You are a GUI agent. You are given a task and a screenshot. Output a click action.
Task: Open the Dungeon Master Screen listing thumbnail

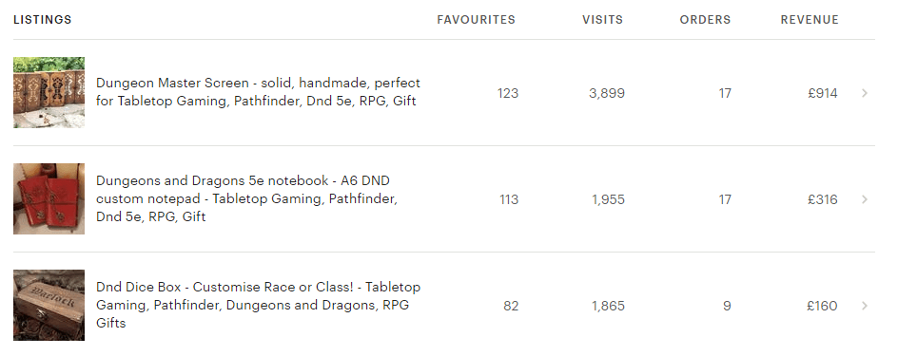(49, 93)
